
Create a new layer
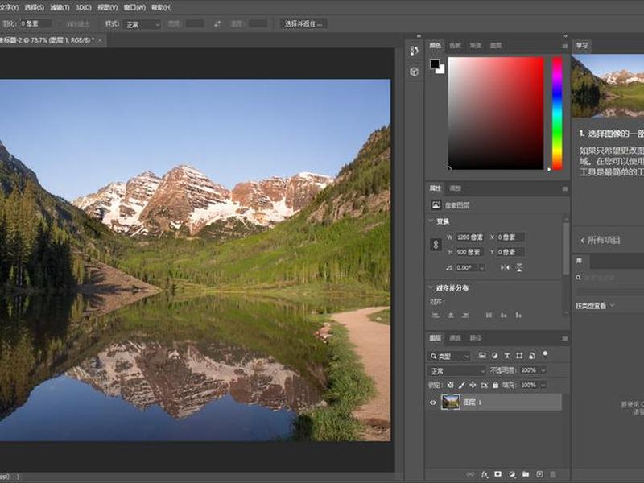click(539, 474)
